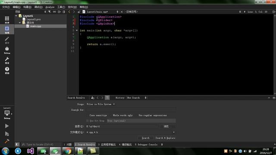The height and width of the screenshot is (155, 276).
Task: Open the History New Search dropdown
Action: coord(137,98)
